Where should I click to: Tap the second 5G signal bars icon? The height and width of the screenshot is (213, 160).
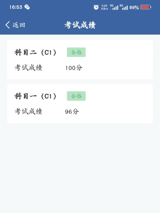tap(124, 7)
